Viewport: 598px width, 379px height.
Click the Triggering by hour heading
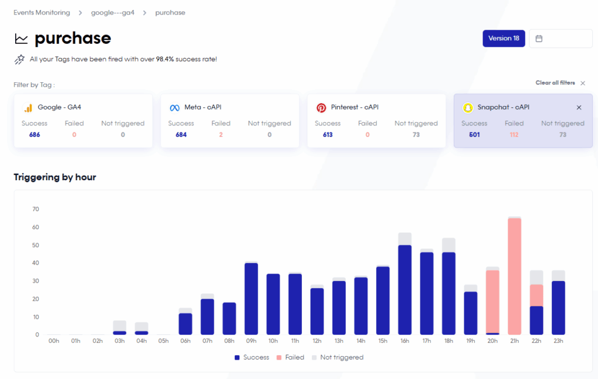coord(55,177)
